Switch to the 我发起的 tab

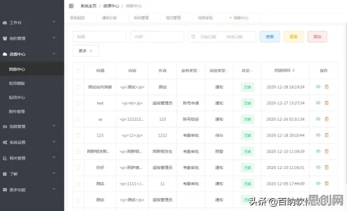tap(77, 18)
